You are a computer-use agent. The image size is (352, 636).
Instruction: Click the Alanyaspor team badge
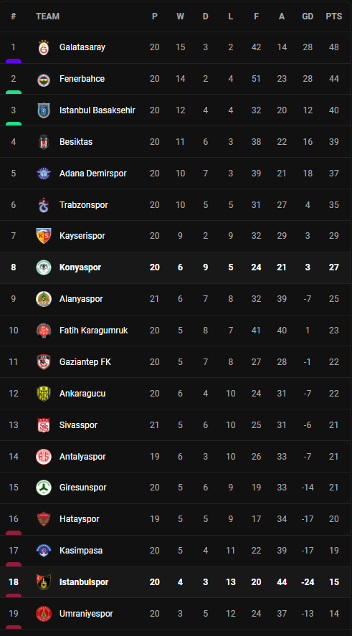[44, 299]
